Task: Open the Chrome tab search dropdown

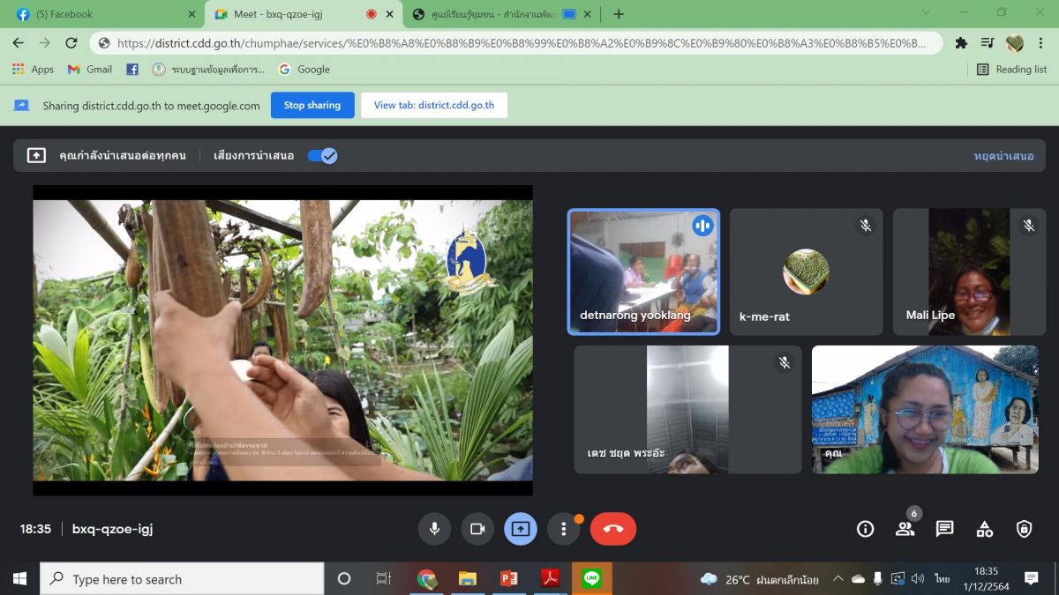Action: (926, 13)
